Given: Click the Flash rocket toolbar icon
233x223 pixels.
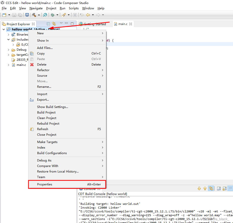Looking at the screenshot, I should (64, 15).
